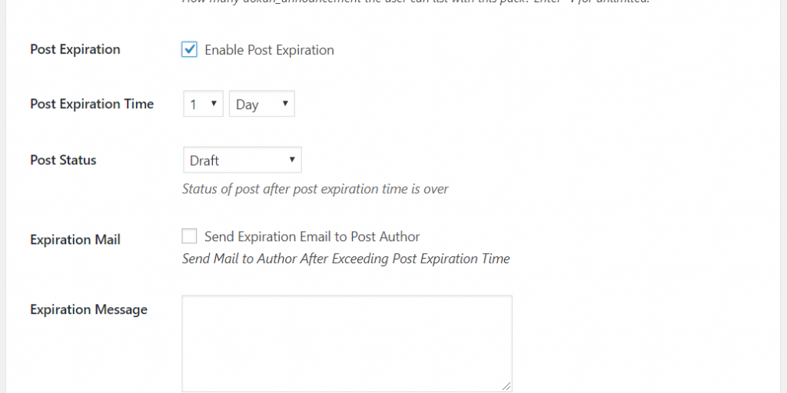Focus the Expiration Message text area
Viewport: 787px width, 393px height.
pos(347,343)
